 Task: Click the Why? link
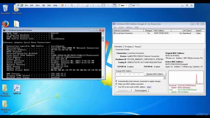click(x=149, y=87)
